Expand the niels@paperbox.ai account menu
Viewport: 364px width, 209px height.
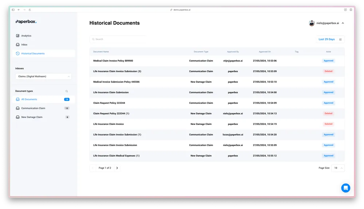pyautogui.click(x=343, y=23)
